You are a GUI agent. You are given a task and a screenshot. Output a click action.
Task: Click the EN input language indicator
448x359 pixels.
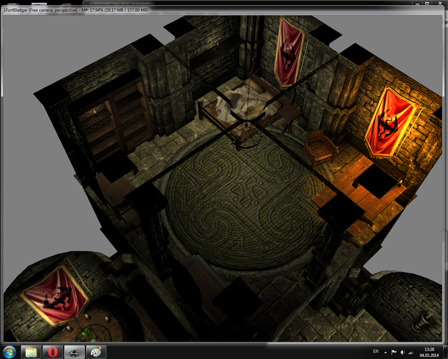click(376, 351)
